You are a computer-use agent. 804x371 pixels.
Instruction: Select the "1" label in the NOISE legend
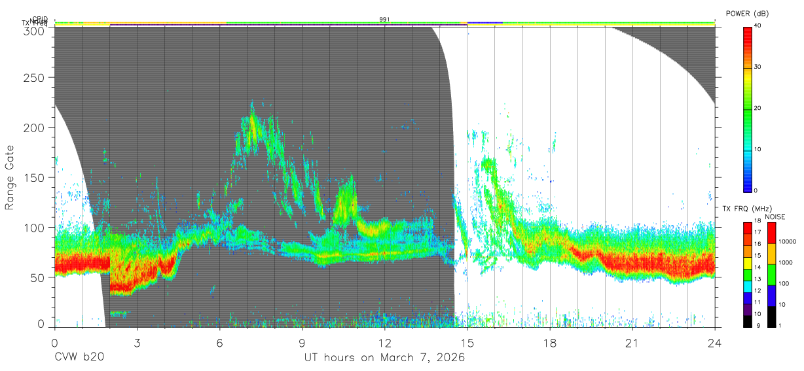pos(780,325)
